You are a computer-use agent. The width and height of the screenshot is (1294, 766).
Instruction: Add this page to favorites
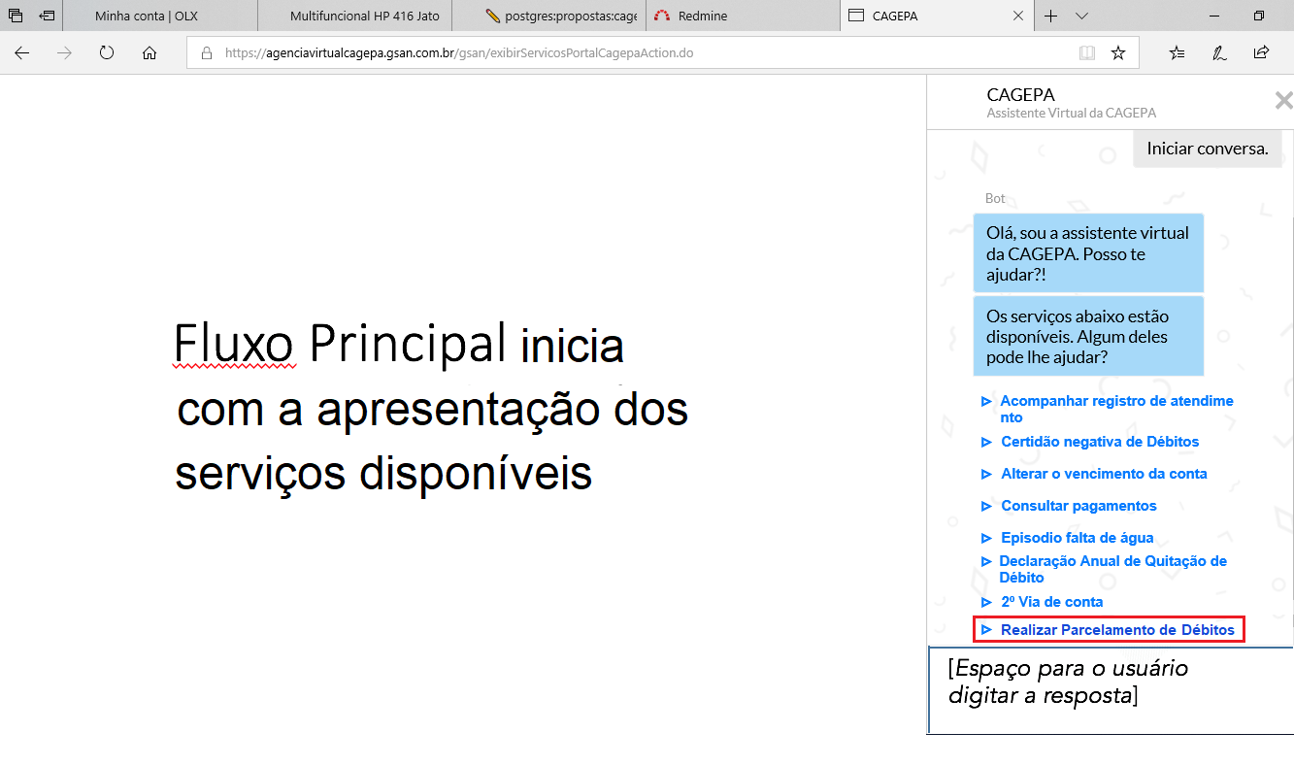[1116, 52]
